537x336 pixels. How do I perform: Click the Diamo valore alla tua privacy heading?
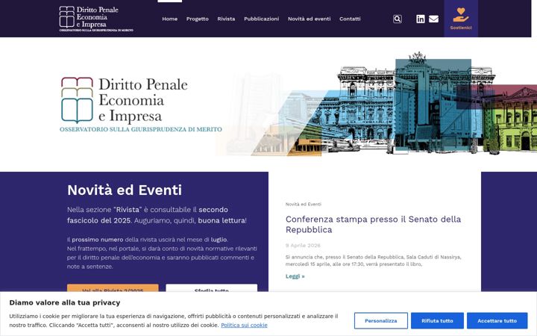coord(65,302)
